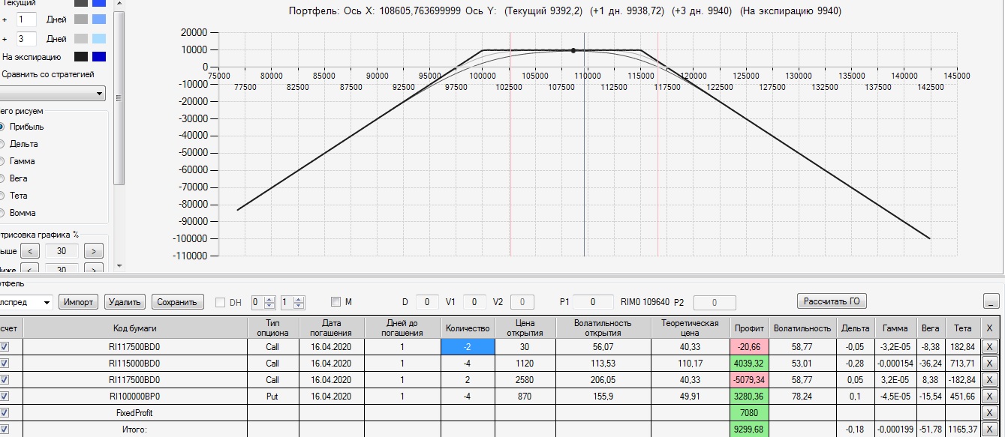The image size is (1005, 437).
Task: Uncheck the FixedProfit row checkbox
Action: pos(6,413)
